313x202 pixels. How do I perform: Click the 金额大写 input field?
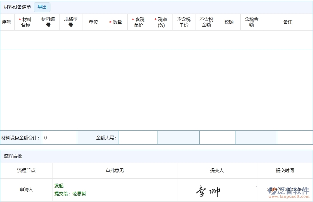click(x=138, y=137)
